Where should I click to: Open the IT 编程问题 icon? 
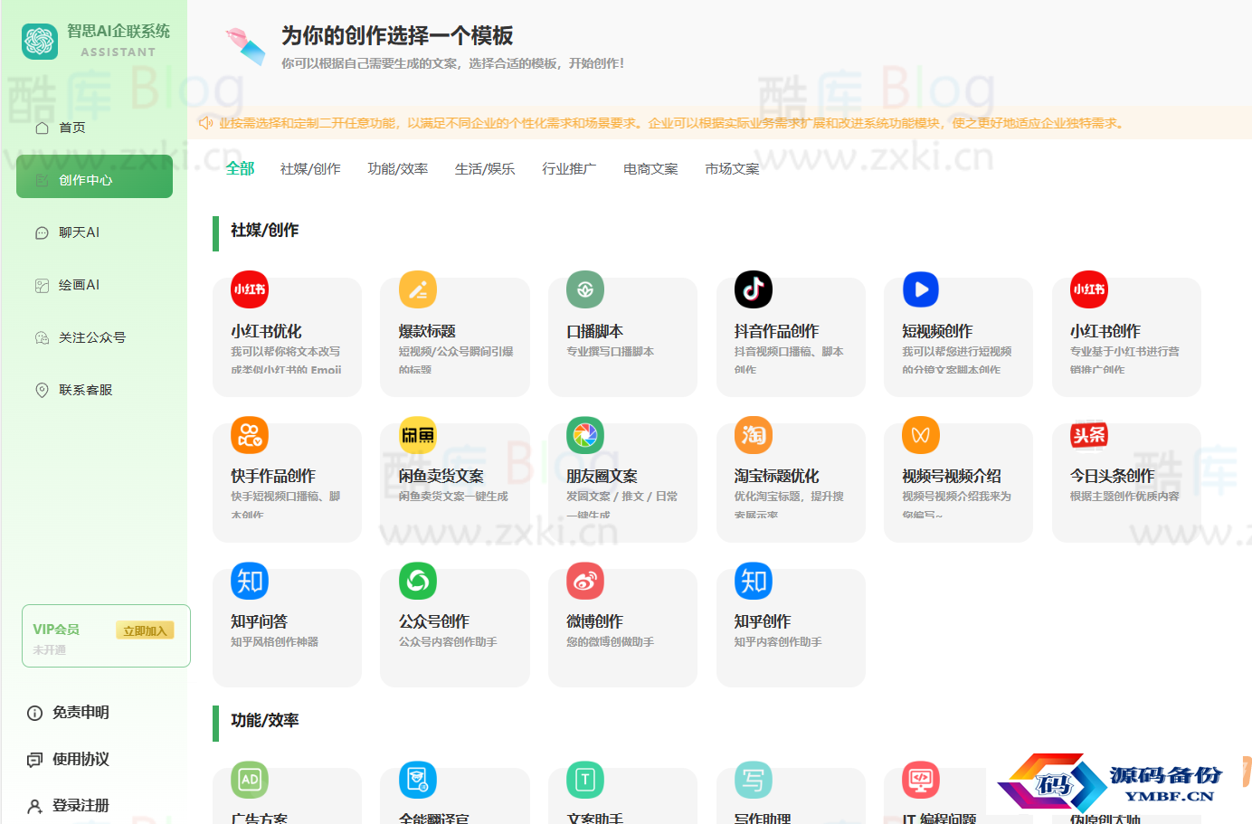point(921,780)
